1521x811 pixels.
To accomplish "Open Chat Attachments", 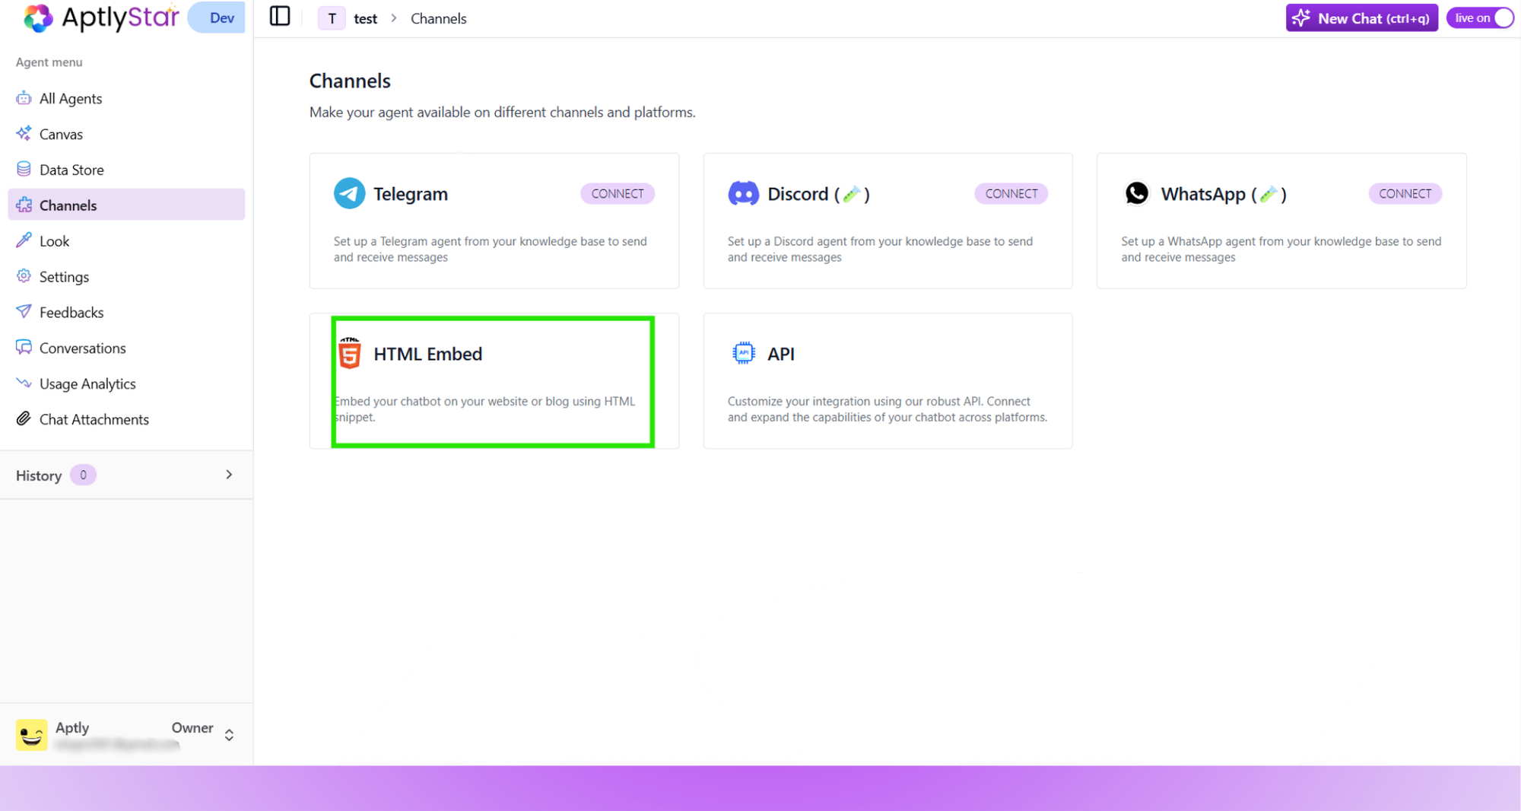I will (x=94, y=419).
